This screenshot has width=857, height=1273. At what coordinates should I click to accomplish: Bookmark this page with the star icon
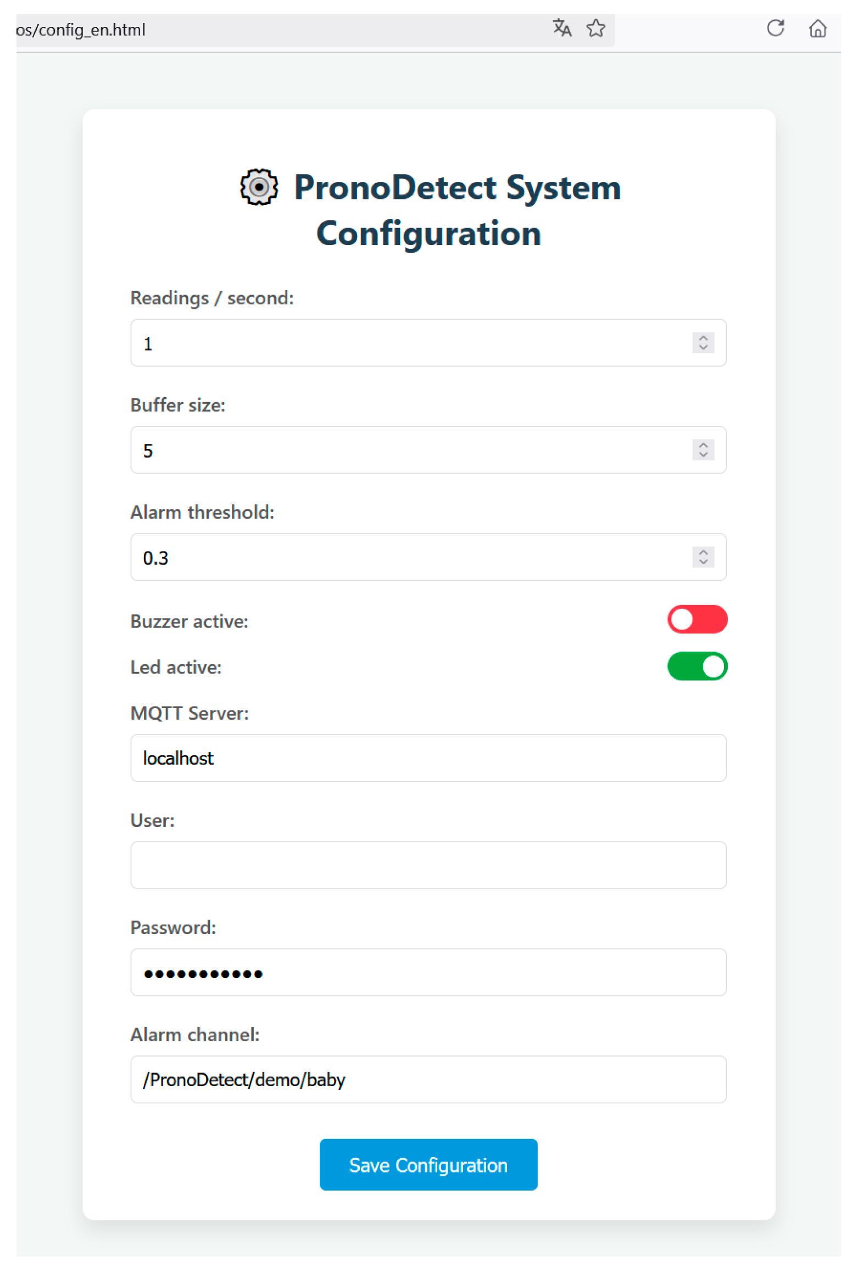(x=596, y=28)
